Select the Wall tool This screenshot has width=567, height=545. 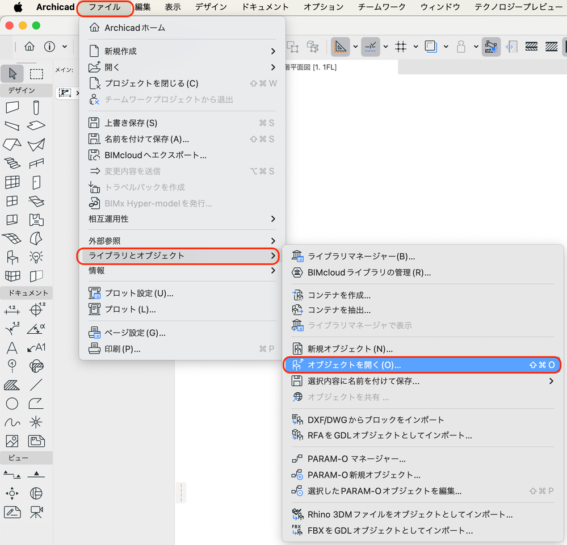tap(12, 107)
